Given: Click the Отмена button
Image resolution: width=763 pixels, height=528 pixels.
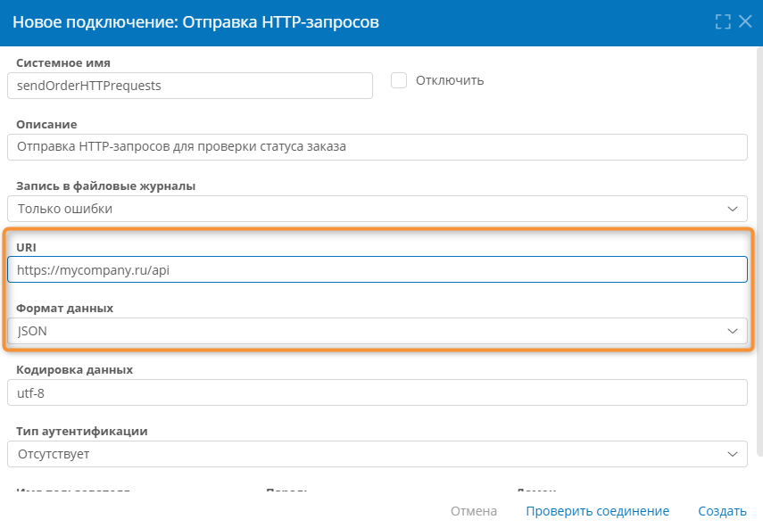Looking at the screenshot, I should (x=474, y=511).
